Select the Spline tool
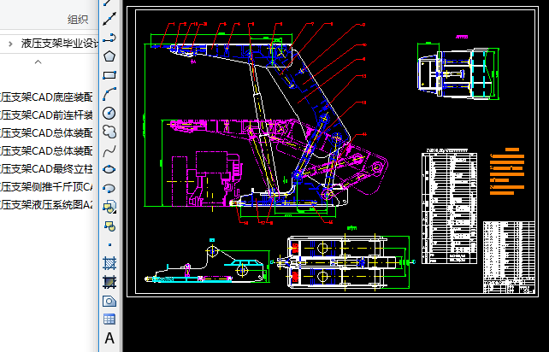Image resolution: width=549 pixels, height=352 pixels. (x=109, y=151)
